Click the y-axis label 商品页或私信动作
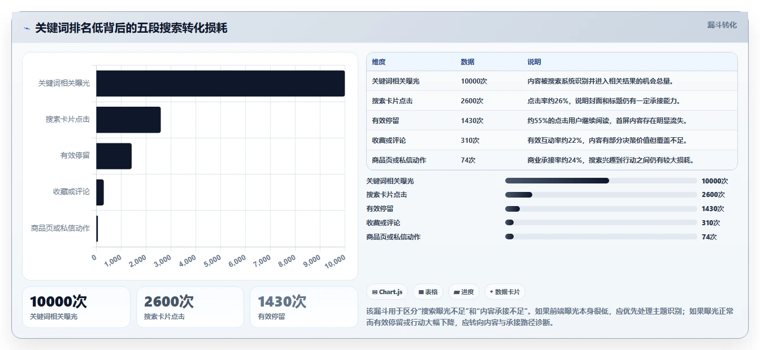Image resolution: width=760 pixels, height=350 pixels. click(x=60, y=229)
